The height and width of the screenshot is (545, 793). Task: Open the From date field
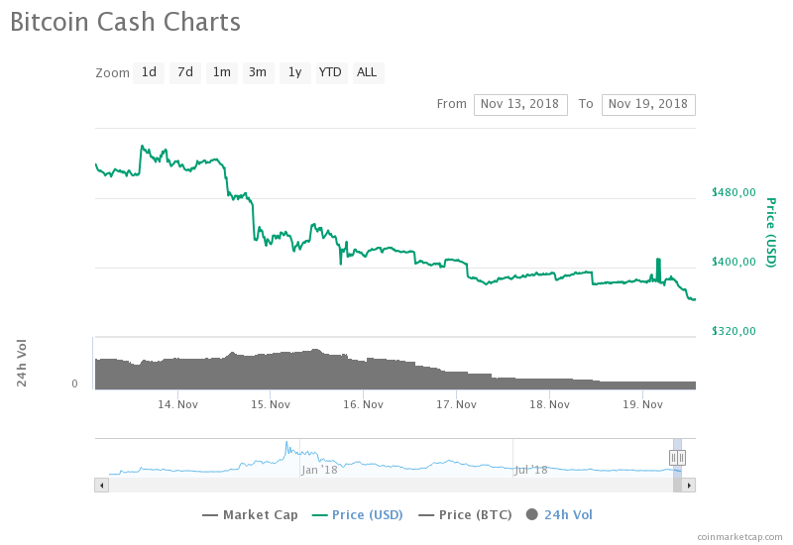520,104
